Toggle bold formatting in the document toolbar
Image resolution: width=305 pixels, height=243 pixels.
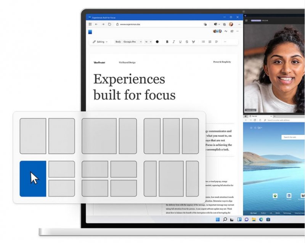167,42
